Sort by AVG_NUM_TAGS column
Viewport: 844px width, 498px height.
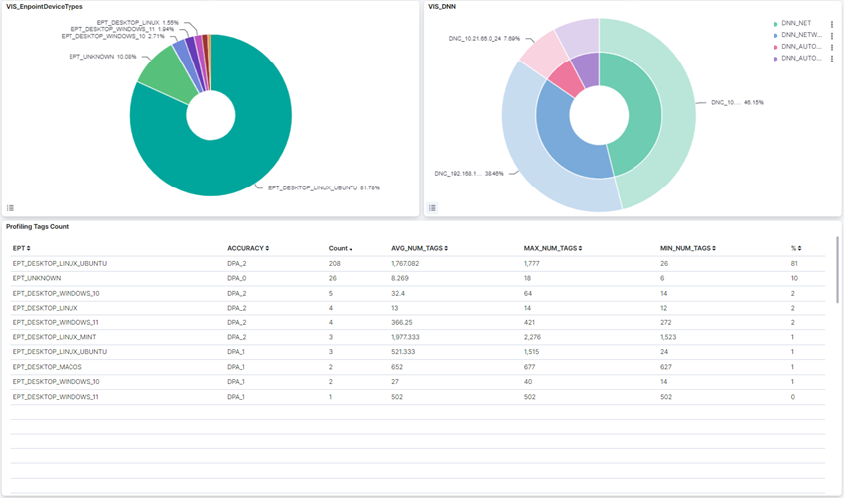point(418,248)
